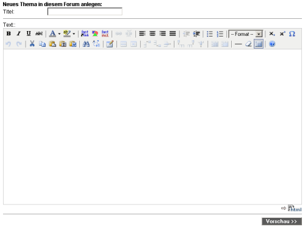Screen dimensions: 305x227
Task: Open the Format dropdown
Action: pos(246,34)
